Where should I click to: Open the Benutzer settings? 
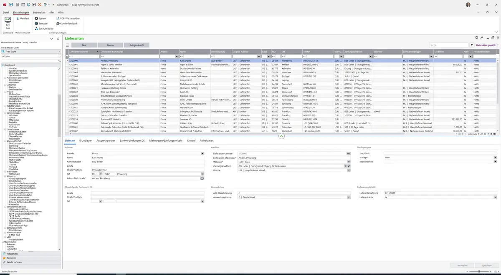(x=41, y=24)
